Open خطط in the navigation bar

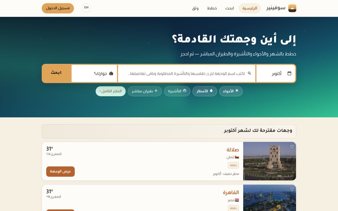click(x=212, y=8)
